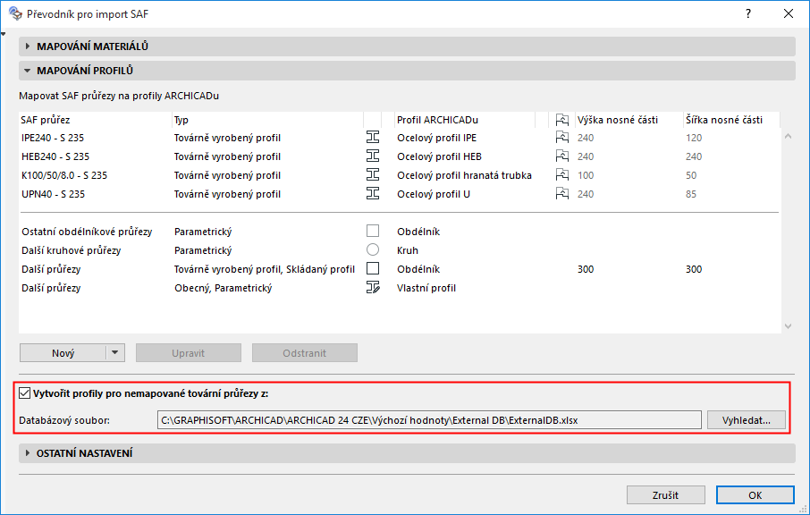Screen dimensions: 810x515
Task: Open the dropdown arrow next to Nový
Action: pyautogui.click(x=115, y=353)
